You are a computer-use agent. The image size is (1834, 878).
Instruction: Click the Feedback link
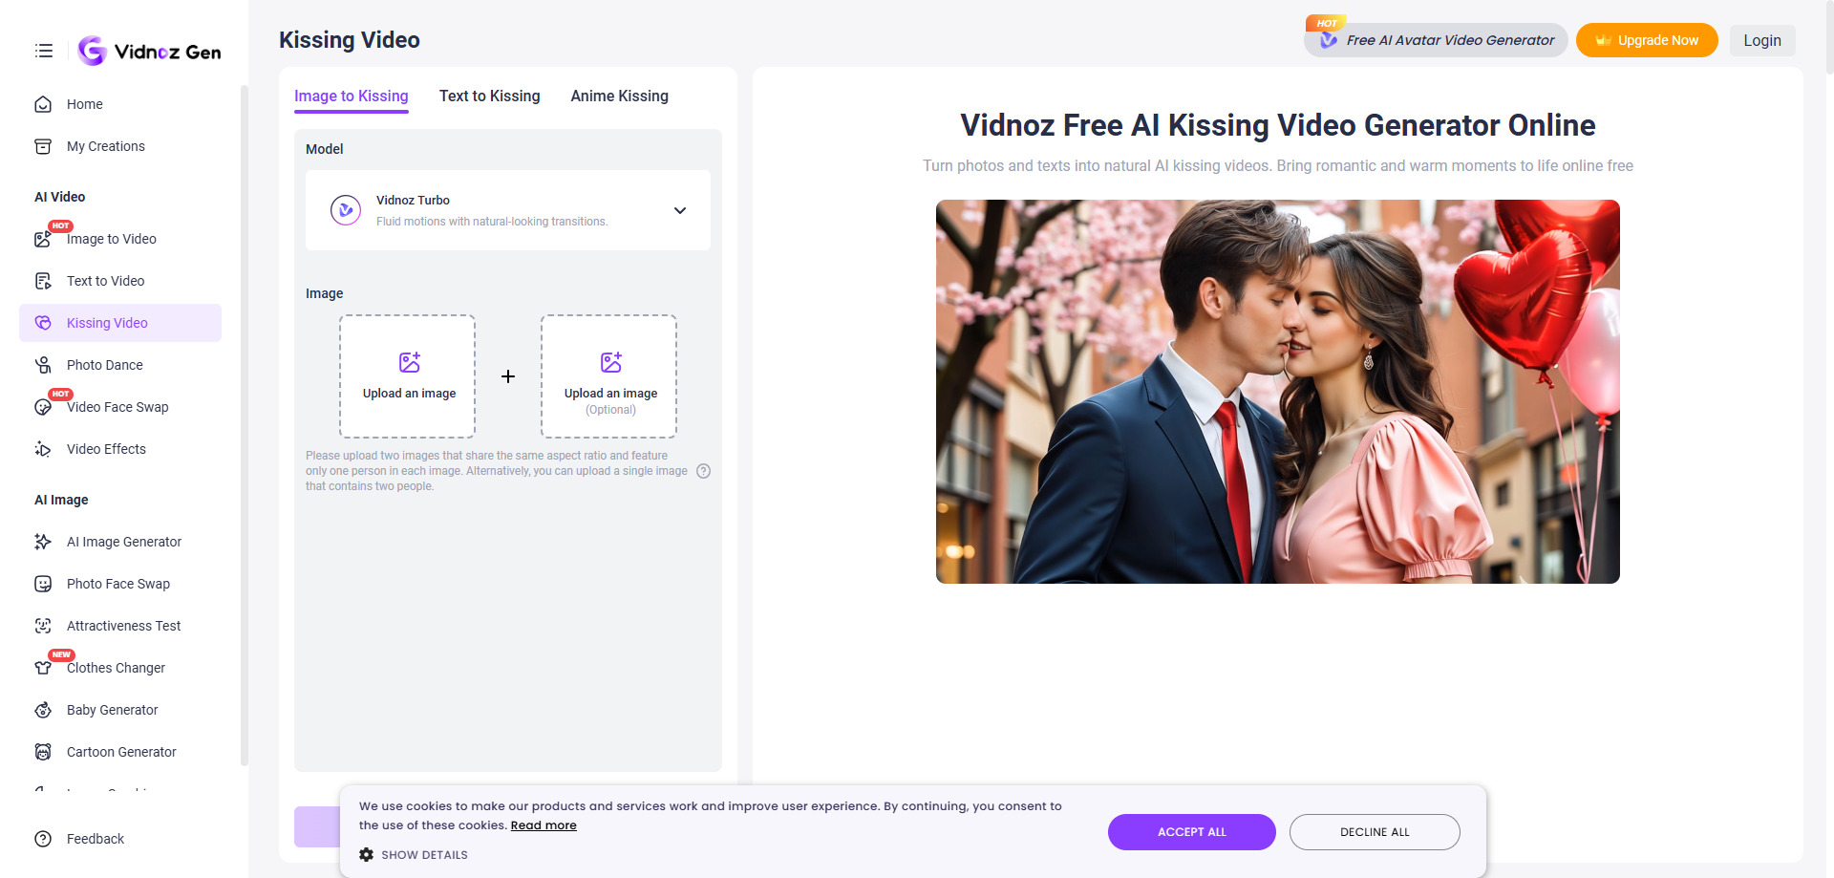[x=96, y=839]
